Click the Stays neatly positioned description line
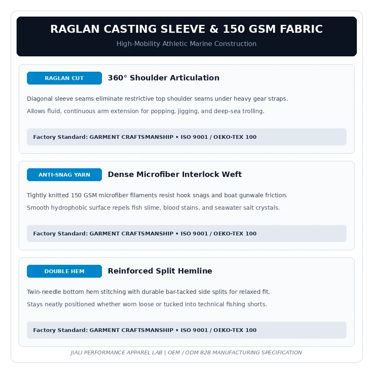This screenshot has width=373, height=373. (x=147, y=304)
